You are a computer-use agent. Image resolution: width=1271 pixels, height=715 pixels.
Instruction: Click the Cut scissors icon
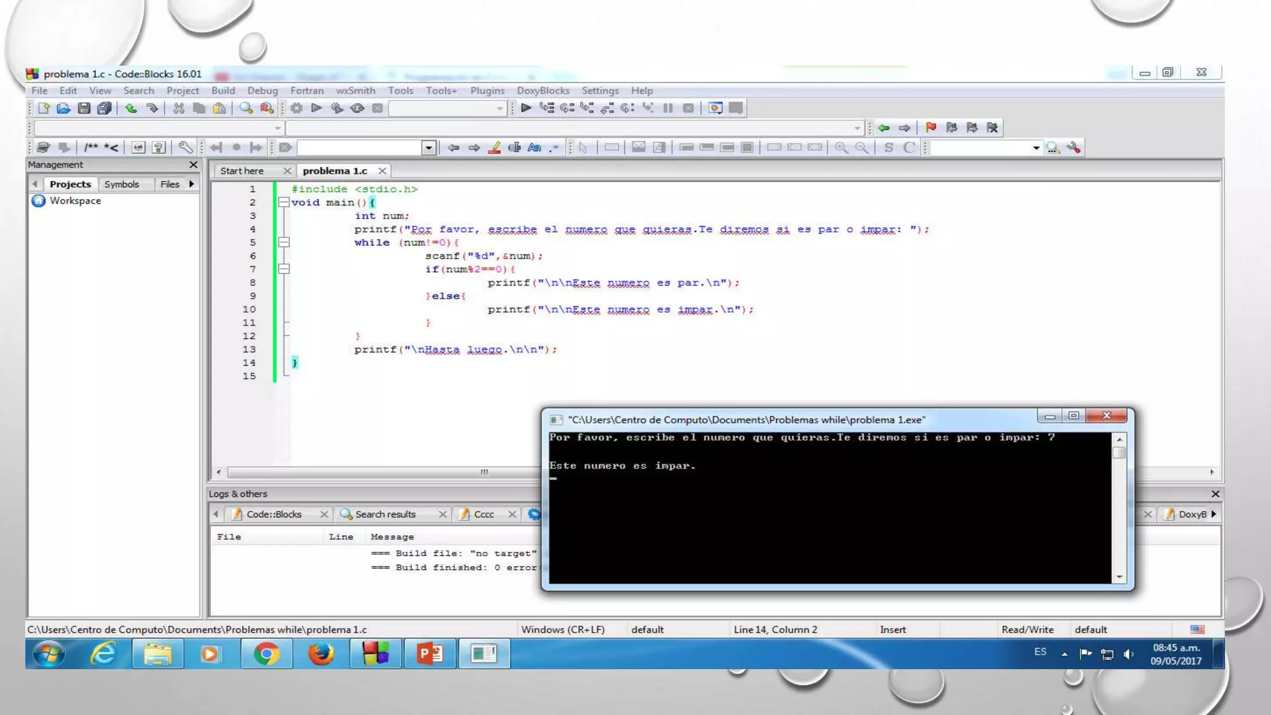point(179,109)
